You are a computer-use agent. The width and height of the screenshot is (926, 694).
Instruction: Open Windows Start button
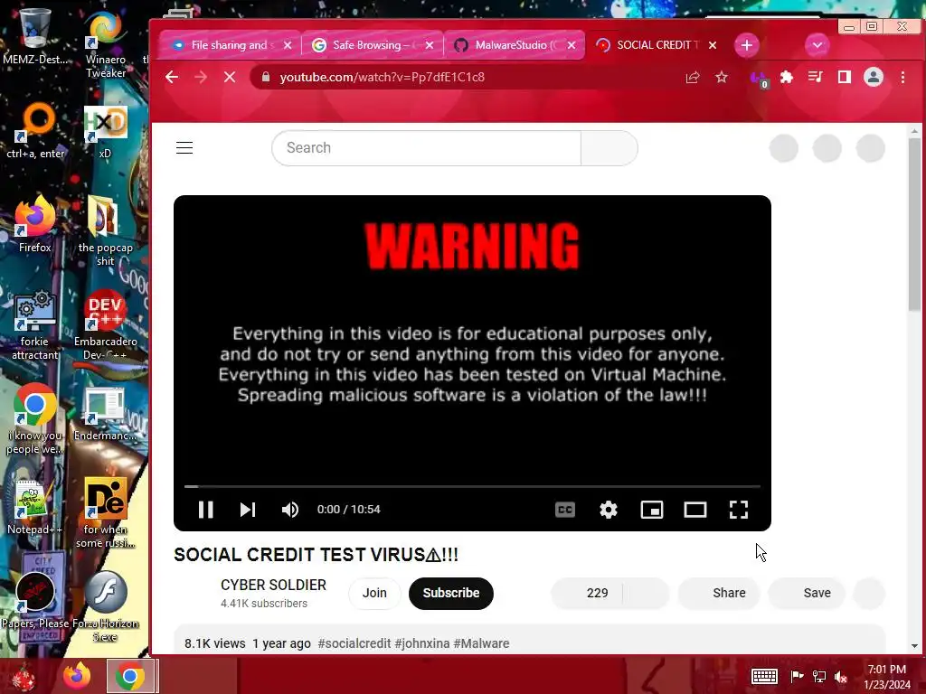click(x=24, y=676)
